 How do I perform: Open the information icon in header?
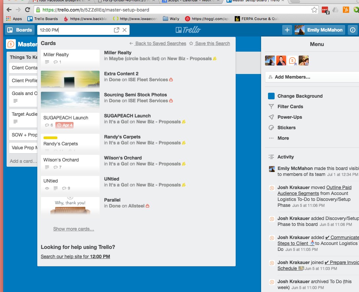tap(353, 30)
